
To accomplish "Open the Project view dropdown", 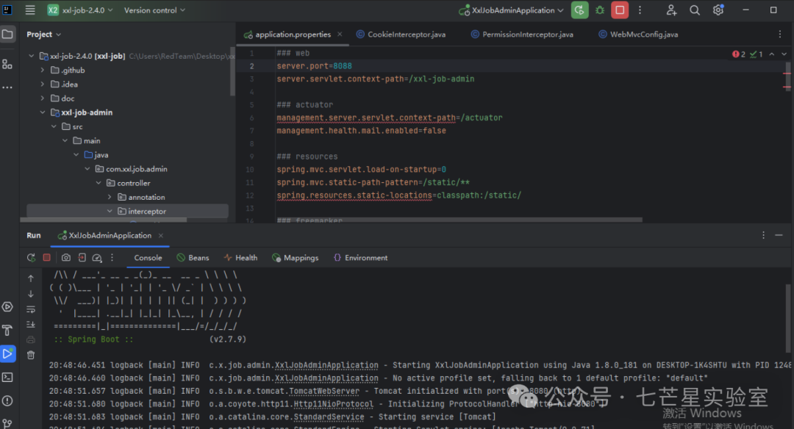I will point(43,35).
